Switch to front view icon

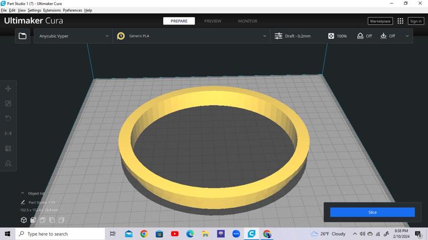(x=33, y=220)
